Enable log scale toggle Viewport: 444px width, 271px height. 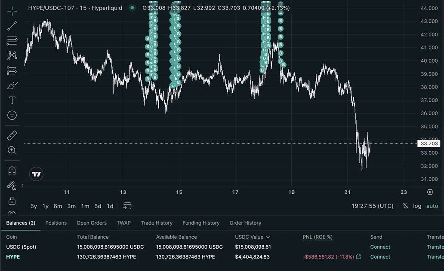click(417, 206)
